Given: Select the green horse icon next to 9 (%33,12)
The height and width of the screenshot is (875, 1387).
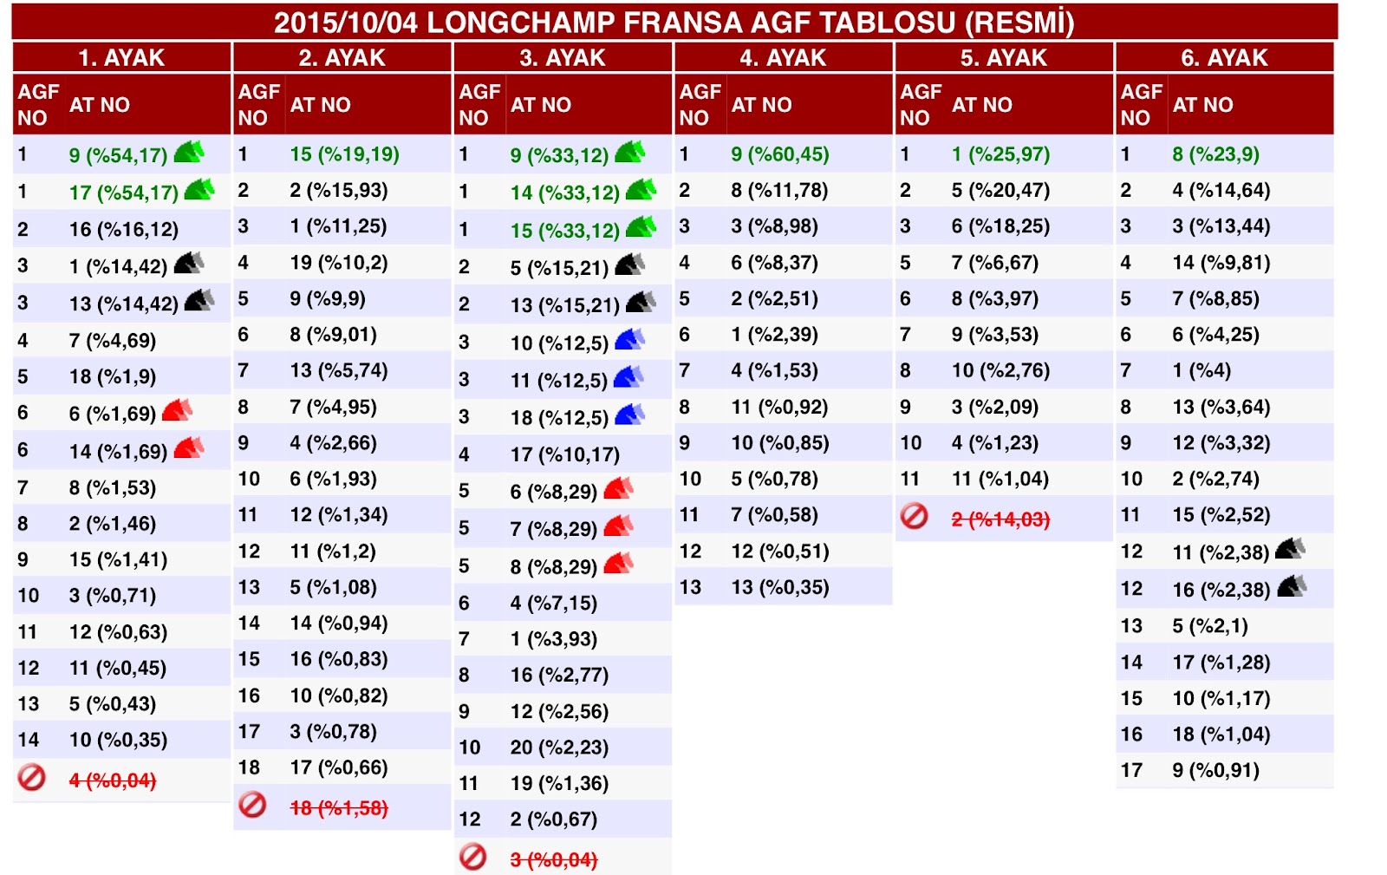Looking at the screenshot, I should 630,153.
